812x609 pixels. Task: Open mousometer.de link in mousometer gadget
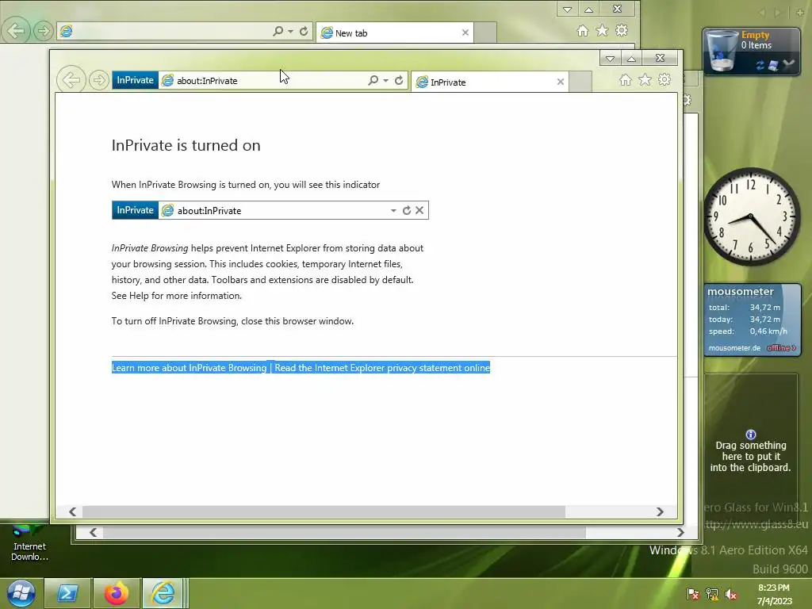point(734,348)
